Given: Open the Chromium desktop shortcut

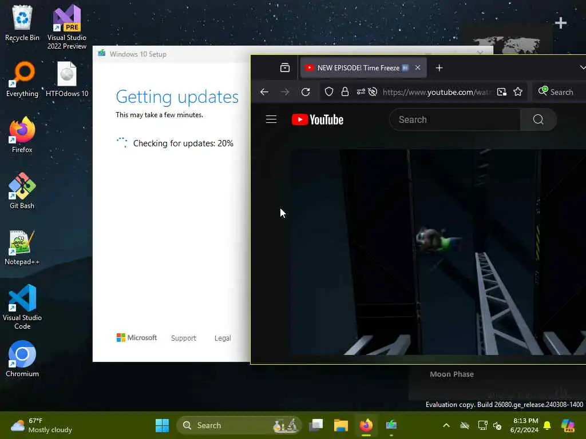Looking at the screenshot, I should coord(22,359).
